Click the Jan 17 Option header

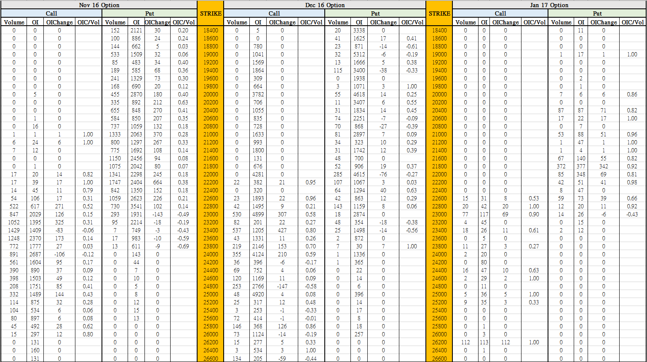click(x=549, y=5)
